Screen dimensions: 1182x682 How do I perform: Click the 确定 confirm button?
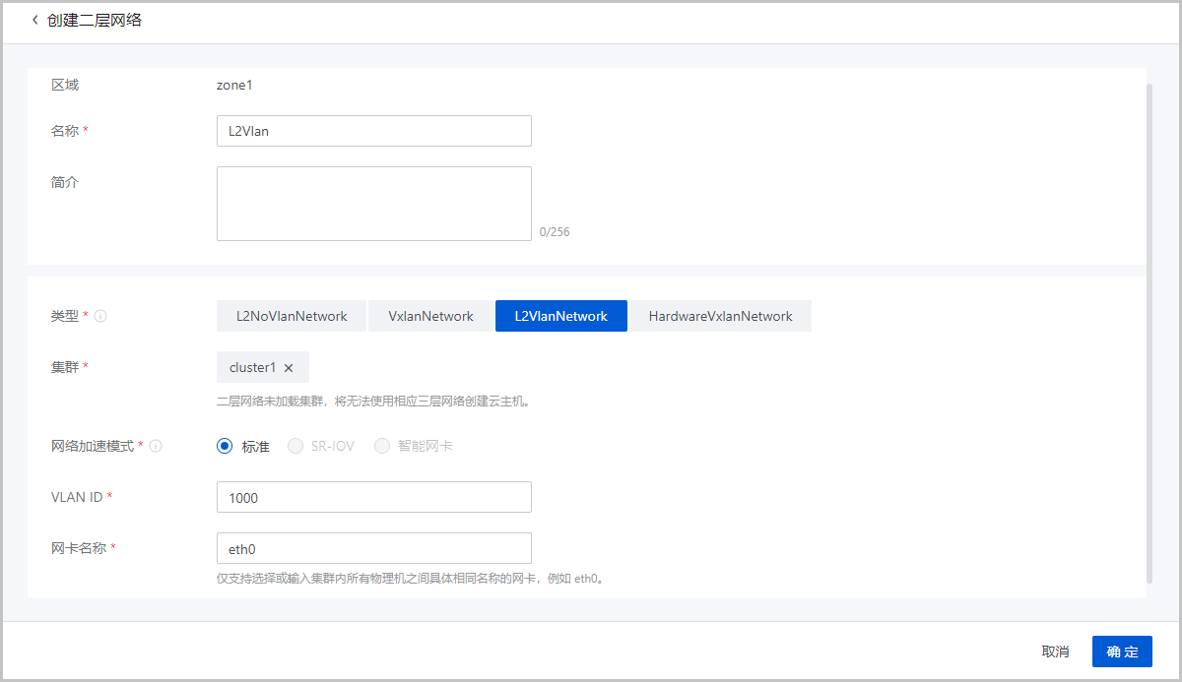pyautogui.click(x=1122, y=651)
